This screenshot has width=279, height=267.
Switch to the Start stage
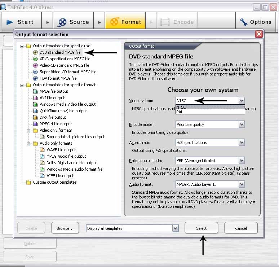pos(21,22)
